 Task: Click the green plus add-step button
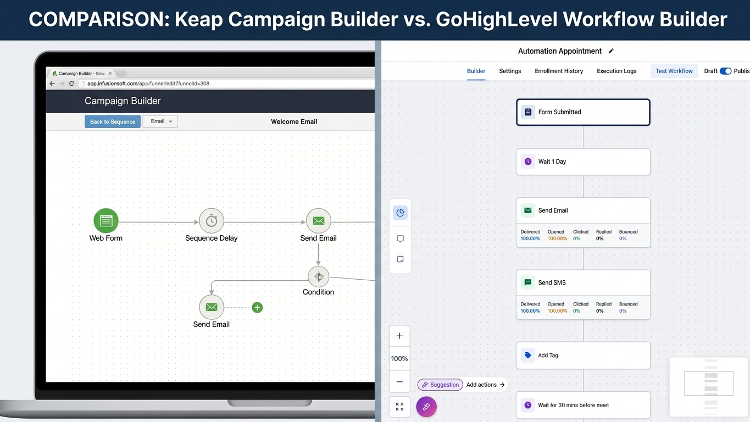257,308
